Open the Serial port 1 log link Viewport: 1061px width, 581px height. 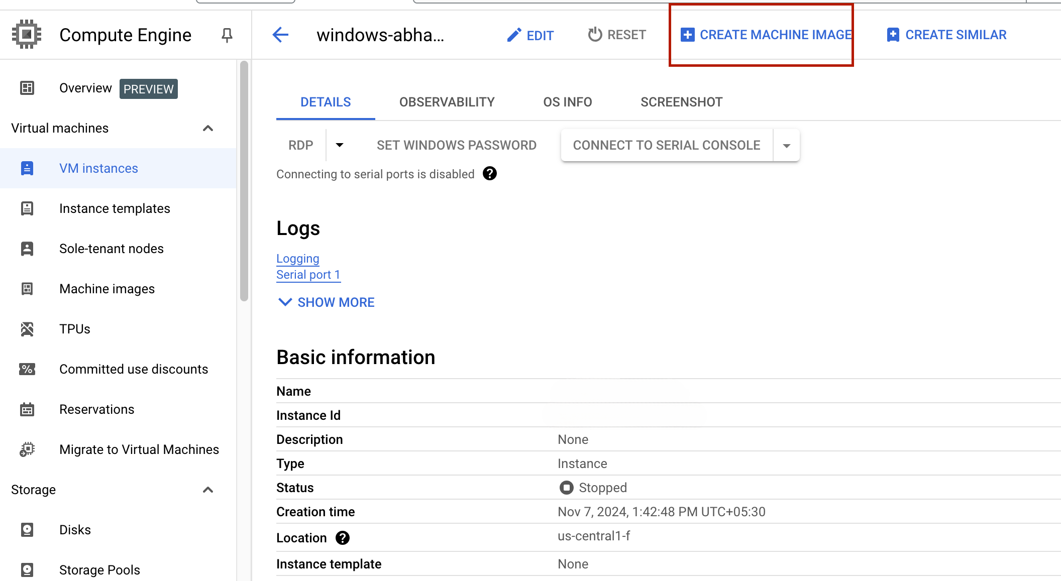click(x=308, y=274)
